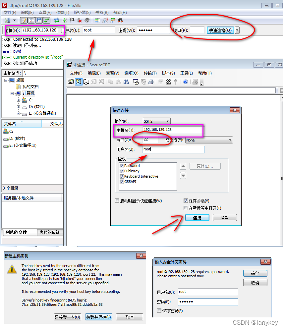Switch to 失败的传输 tab

49,233
